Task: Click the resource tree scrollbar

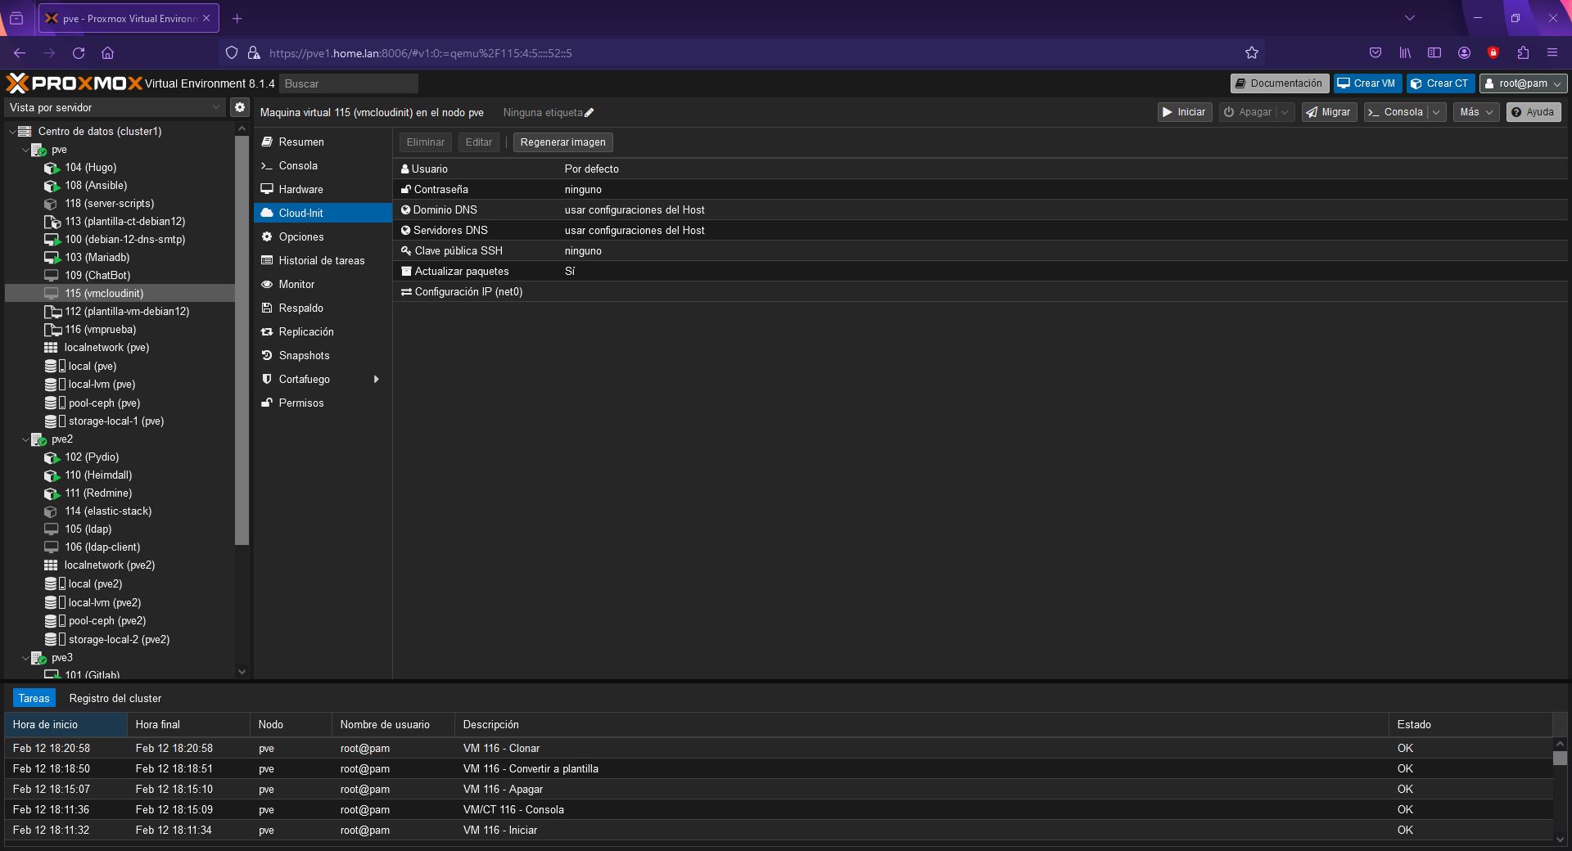Action: [x=242, y=340]
